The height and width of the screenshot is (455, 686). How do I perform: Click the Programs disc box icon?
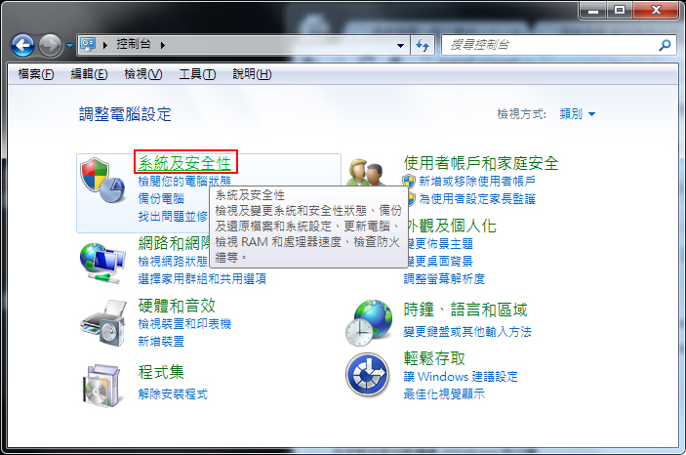[101, 386]
